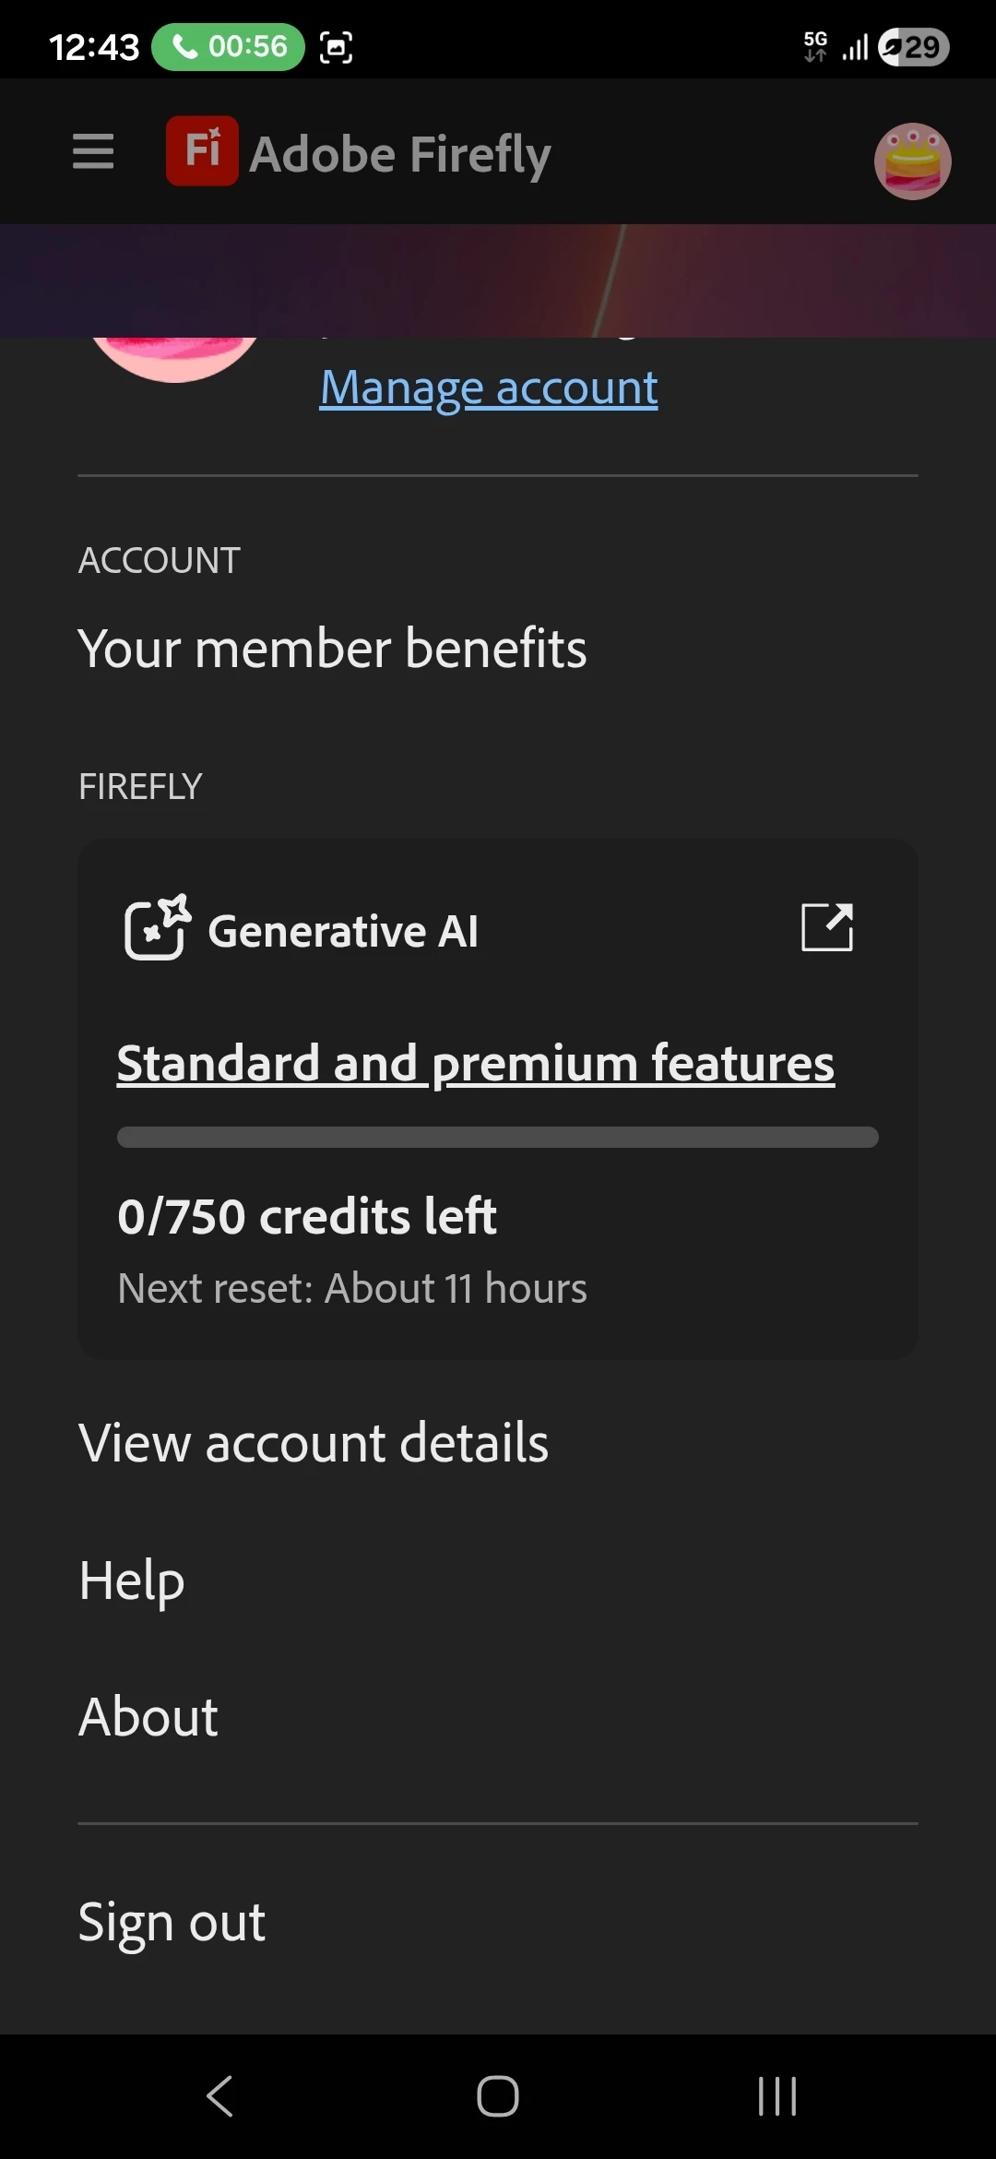Open Generative AI external link icon
Viewport: 996px width, 2159px height.
(x=827, y=927)
